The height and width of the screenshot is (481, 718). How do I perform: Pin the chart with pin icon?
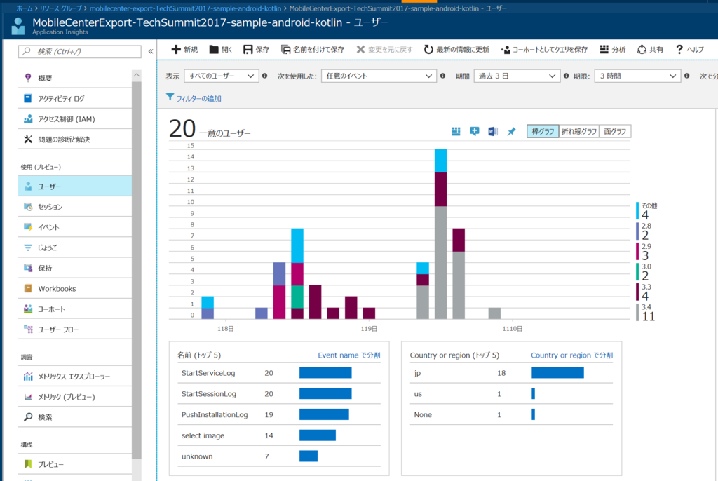pos(511,132)
